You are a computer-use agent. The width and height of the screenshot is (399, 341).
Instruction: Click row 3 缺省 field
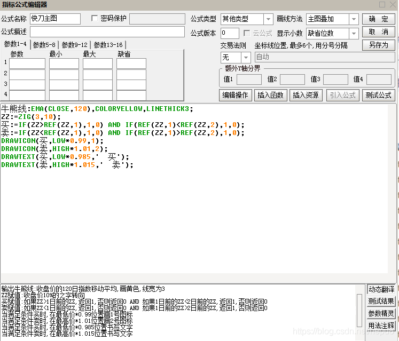(131, 85)
